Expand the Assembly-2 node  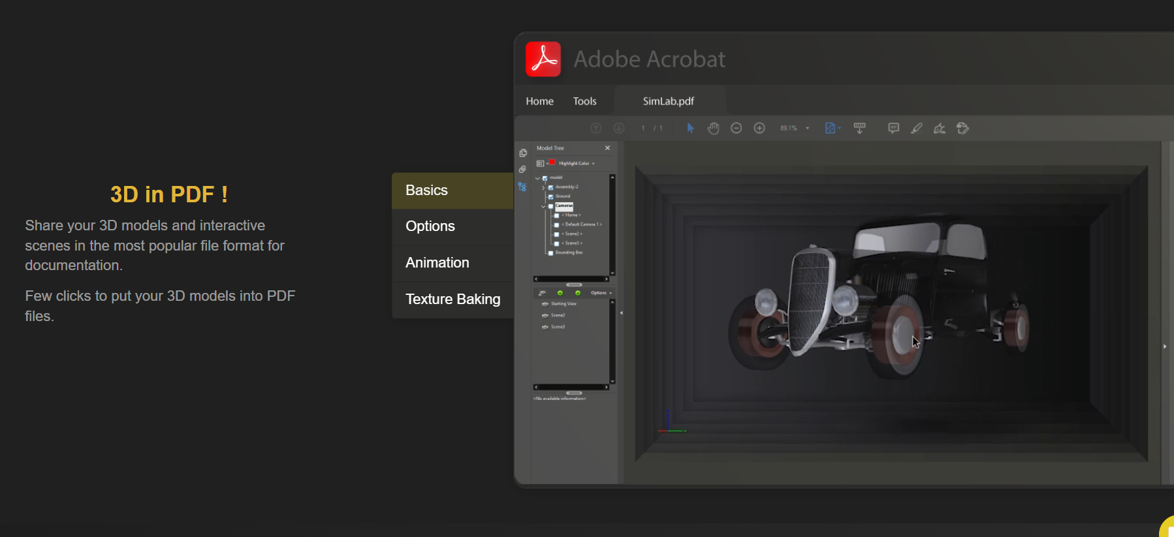pyautogui.click(x=543, y=187)
